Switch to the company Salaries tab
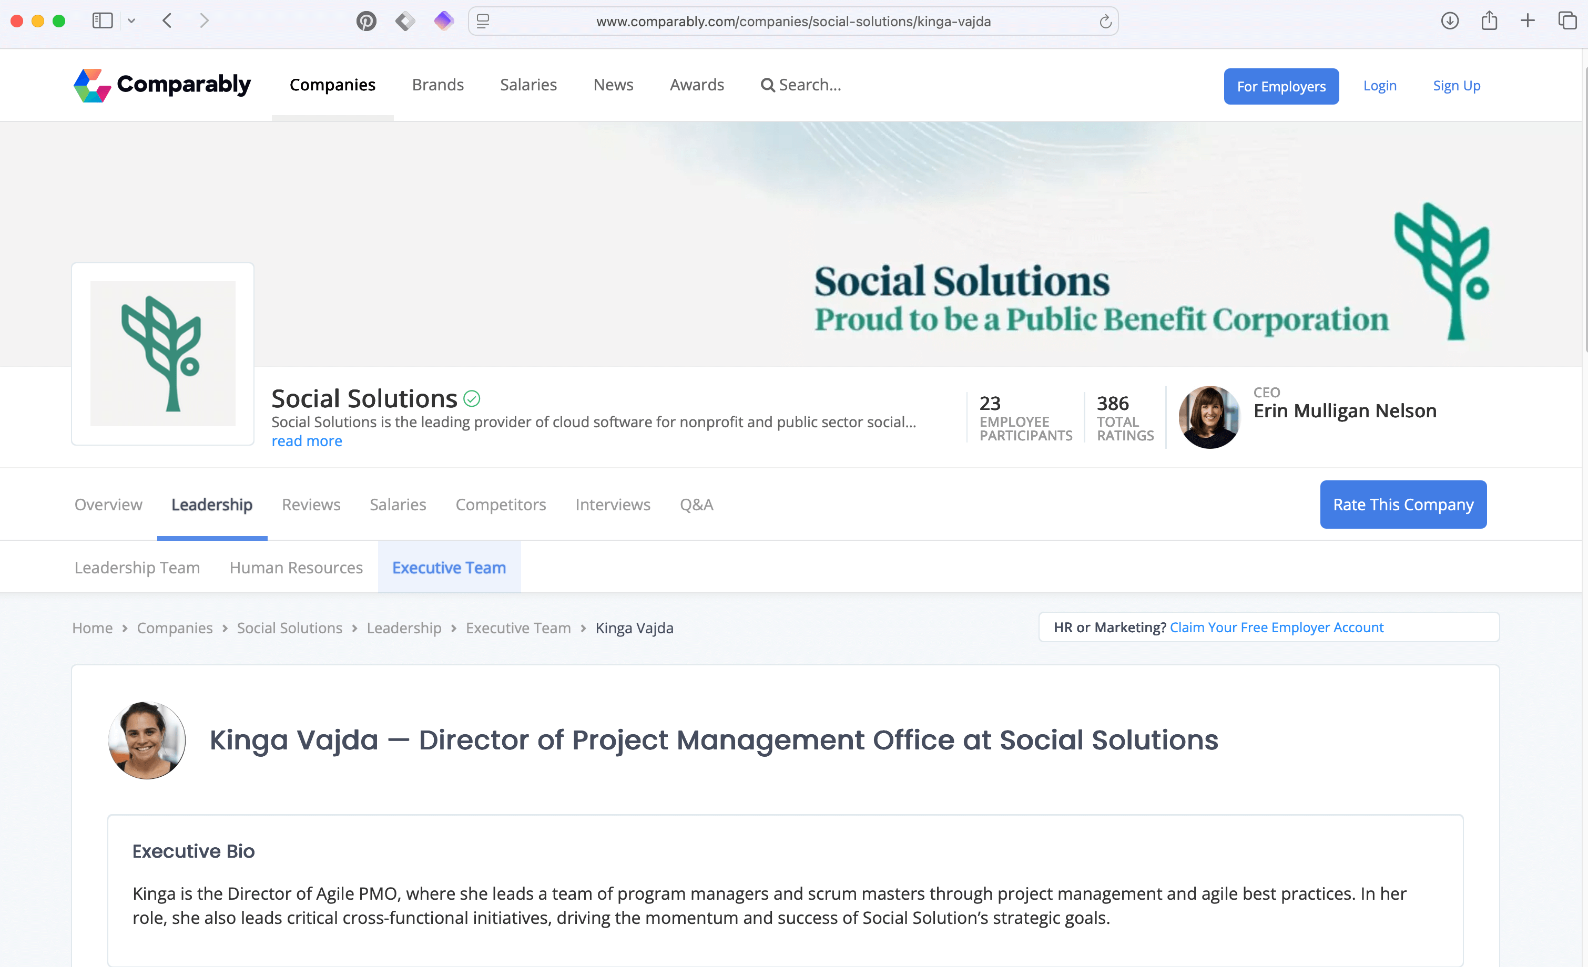Image resolution: width=1588 pixels, height=967 pixels. [x=398, y=505]
